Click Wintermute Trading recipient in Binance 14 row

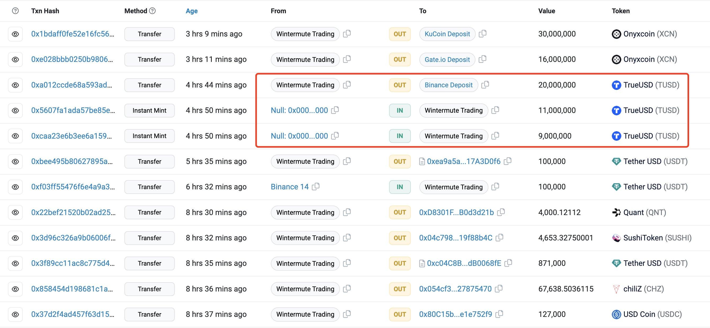pos(453,187)
